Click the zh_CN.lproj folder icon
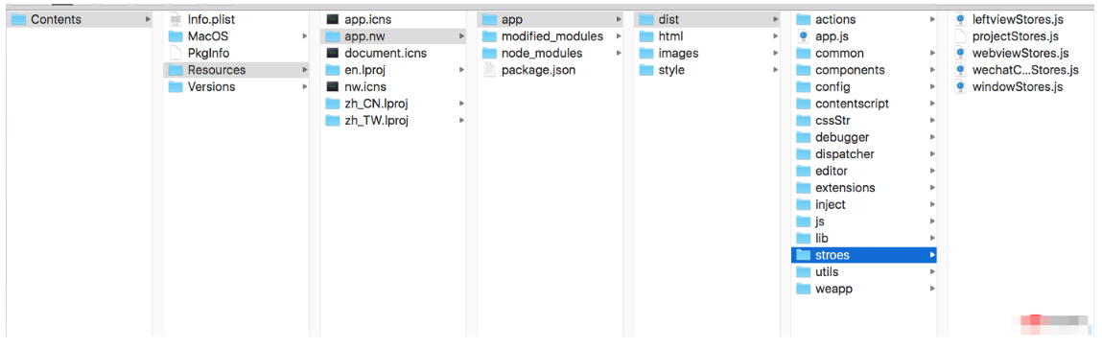The image size is (1102, 349). [x=333, y=104]
